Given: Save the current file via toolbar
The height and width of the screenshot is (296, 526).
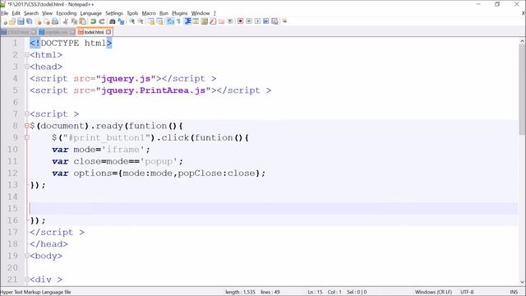Looking at the screenshot, I should point(21,21).
